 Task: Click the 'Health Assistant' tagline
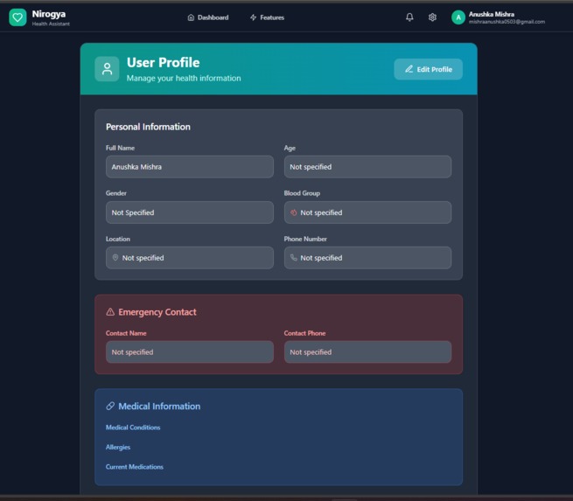51,24
